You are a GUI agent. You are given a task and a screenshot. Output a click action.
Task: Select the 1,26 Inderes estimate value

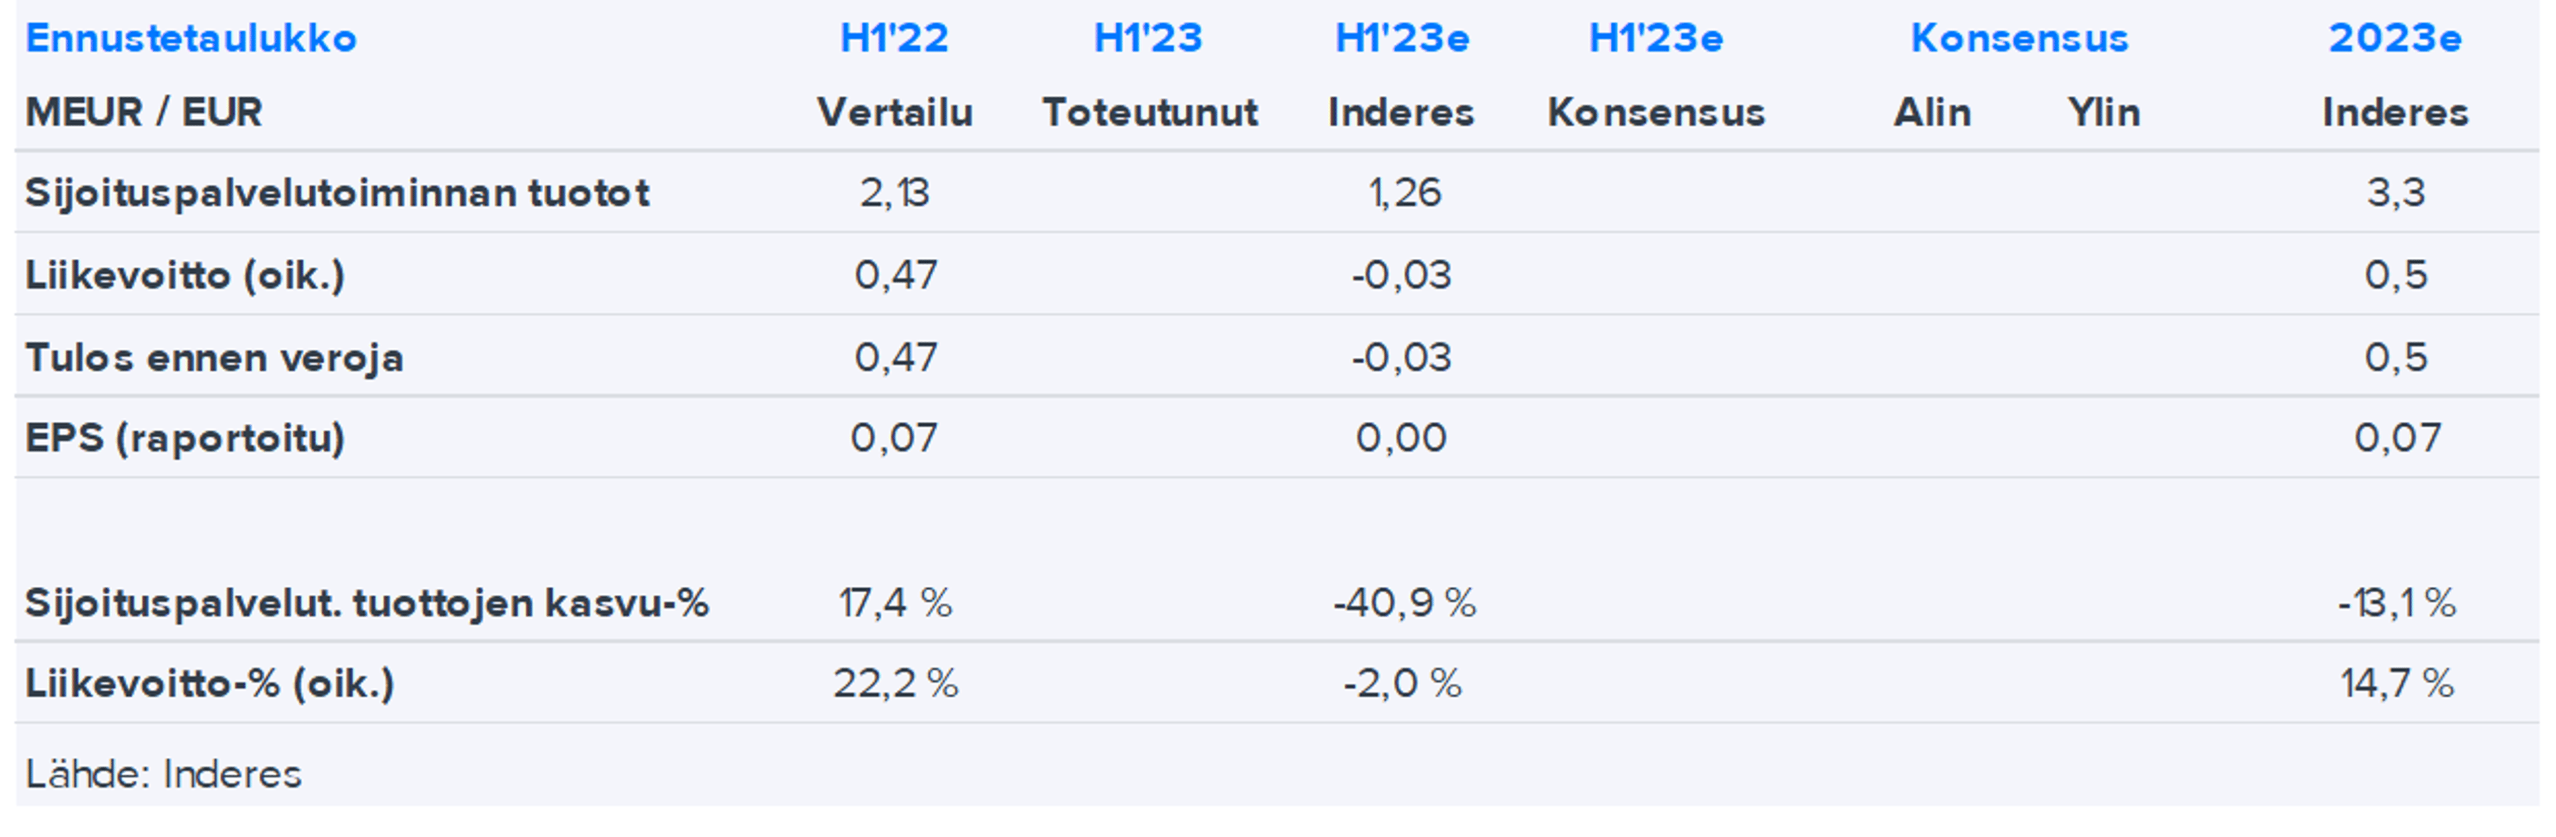(x=1403, y=192)
